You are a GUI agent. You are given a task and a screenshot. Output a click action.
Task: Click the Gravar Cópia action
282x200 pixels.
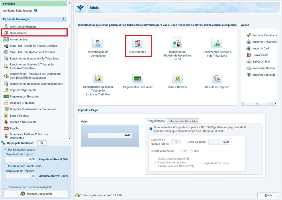(261, 55)
